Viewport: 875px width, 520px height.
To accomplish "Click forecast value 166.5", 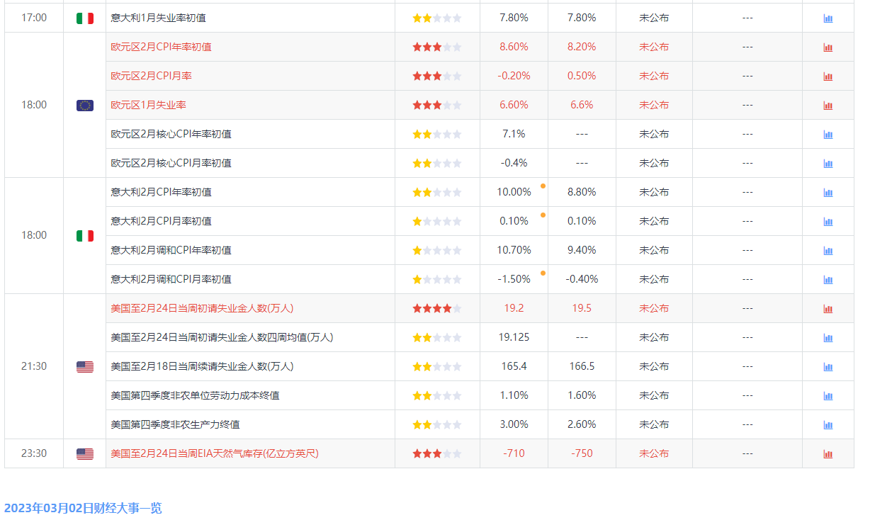I will (x=582, y=366).
